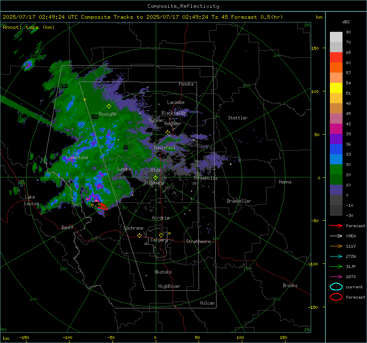Image resolution: width=367 pixels, height=343 pixels.
Task: Click the Sundre town label
Action: 124,169
